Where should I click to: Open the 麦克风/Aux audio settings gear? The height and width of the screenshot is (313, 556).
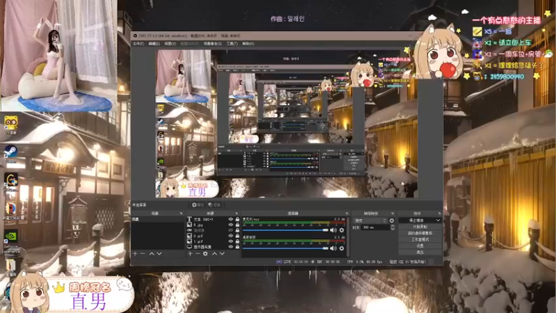click(x=341, y=230)
